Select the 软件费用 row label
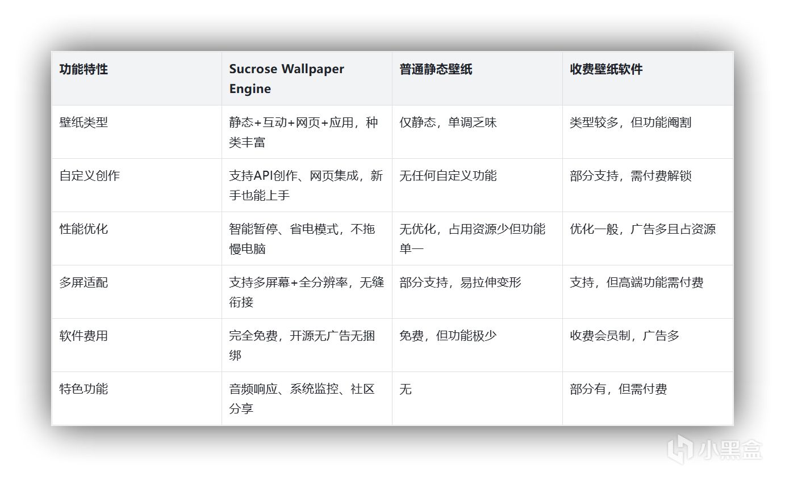Screen dimensions: 785x477 pyautogui.click(x=83, y=336)
